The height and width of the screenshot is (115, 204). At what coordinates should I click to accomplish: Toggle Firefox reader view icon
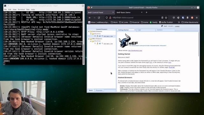162,18
